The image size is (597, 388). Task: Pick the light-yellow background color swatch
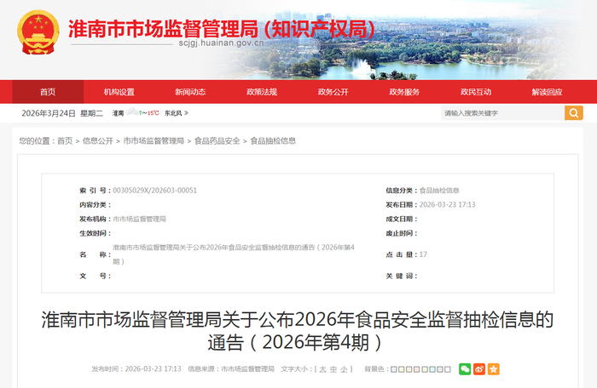pos(402,369)
